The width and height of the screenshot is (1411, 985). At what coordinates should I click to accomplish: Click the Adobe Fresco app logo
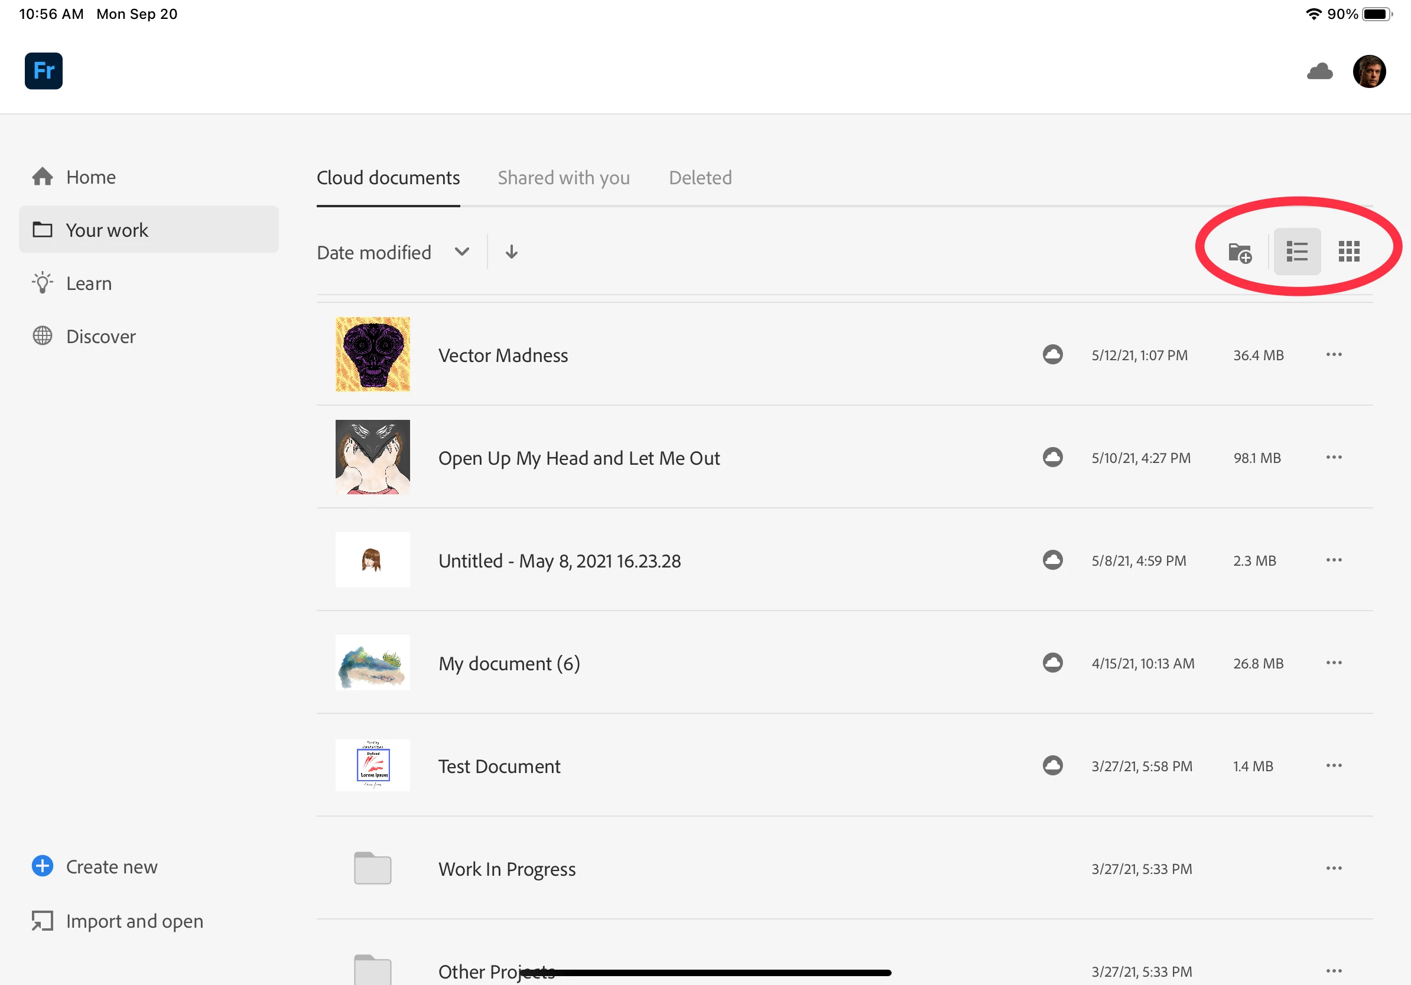tap(43, 71)
